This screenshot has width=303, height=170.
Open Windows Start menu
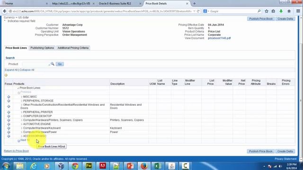coord(6,166)
